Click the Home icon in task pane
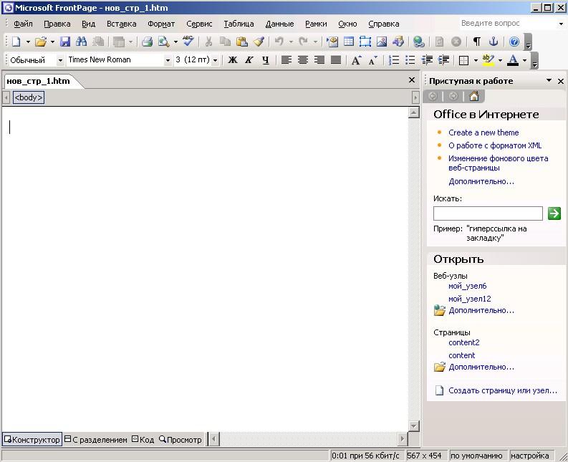The width and height of the screenshot is (568, 462). pyautogui.click(x=474, y=96)
